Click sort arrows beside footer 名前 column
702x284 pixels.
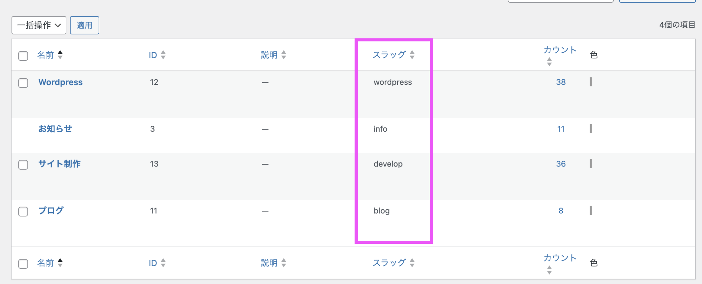[x=60, y=263]
